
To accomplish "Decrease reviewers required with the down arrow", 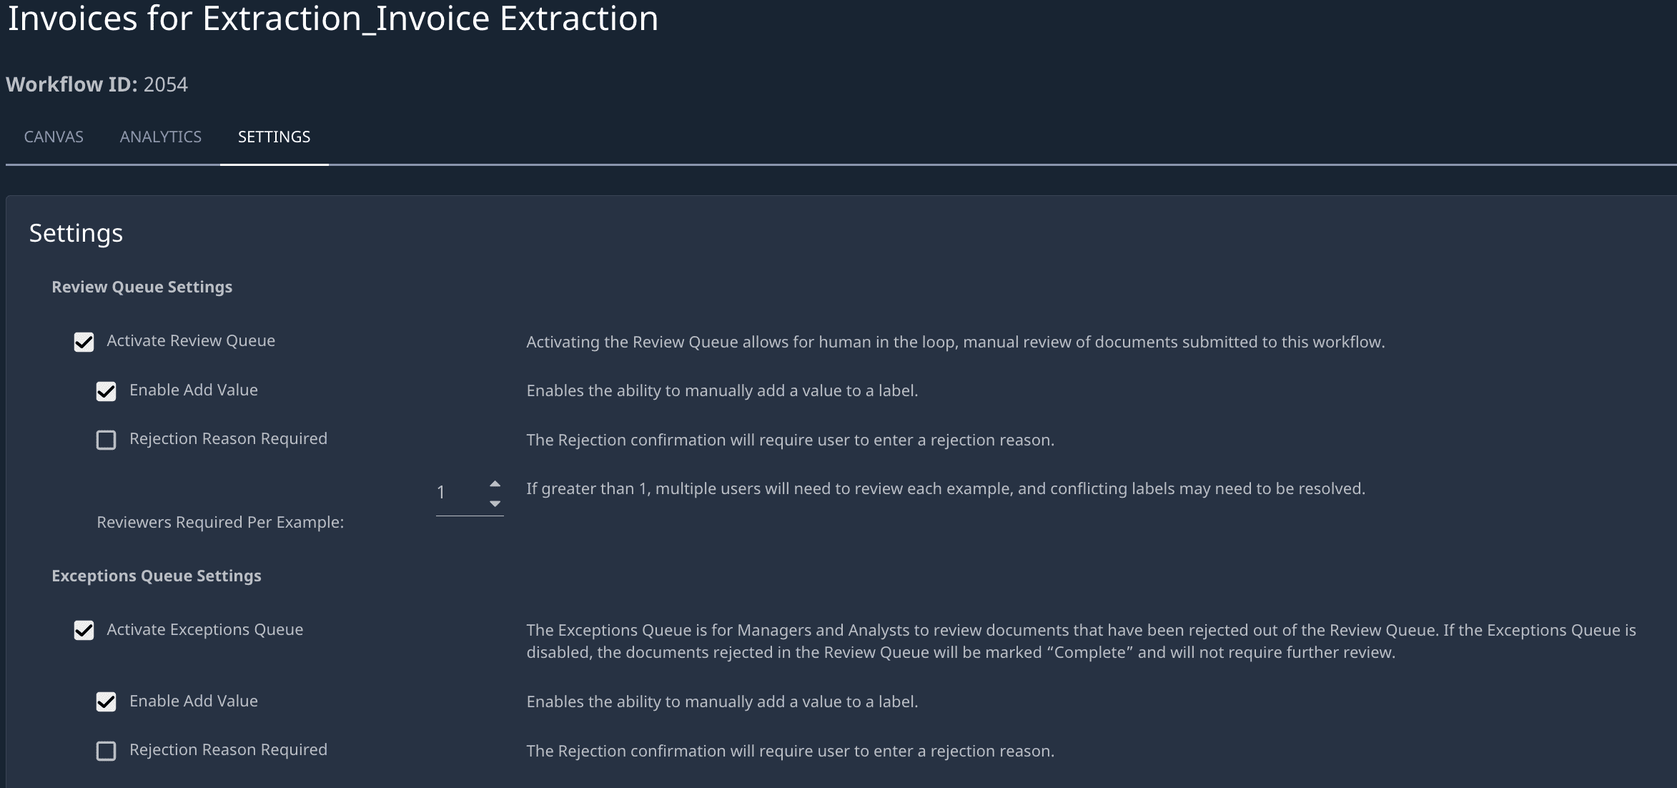I will [x=495, y=504].
